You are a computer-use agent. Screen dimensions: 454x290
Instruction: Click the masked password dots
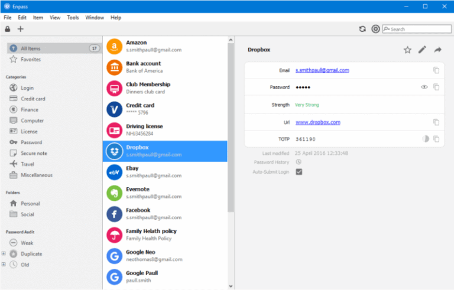click(x=303, y=87)
